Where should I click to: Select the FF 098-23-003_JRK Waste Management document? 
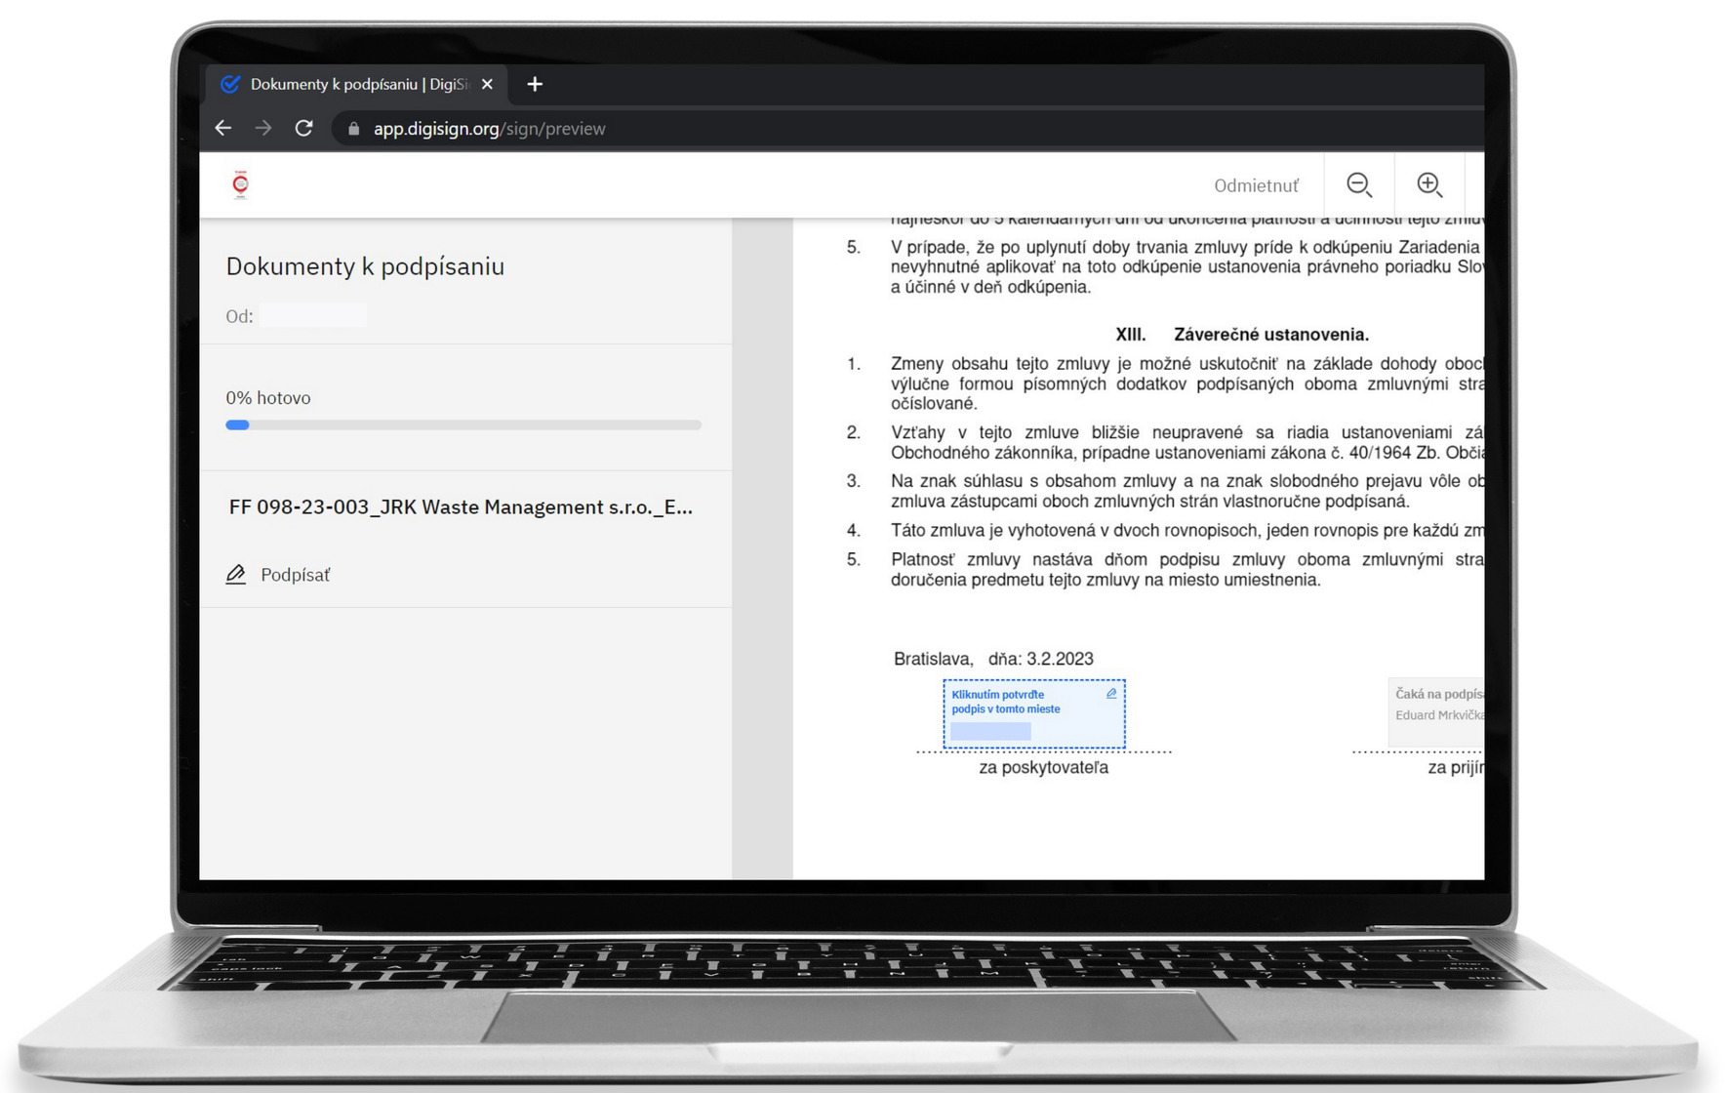pyautogui.click(x=461, y=507)
